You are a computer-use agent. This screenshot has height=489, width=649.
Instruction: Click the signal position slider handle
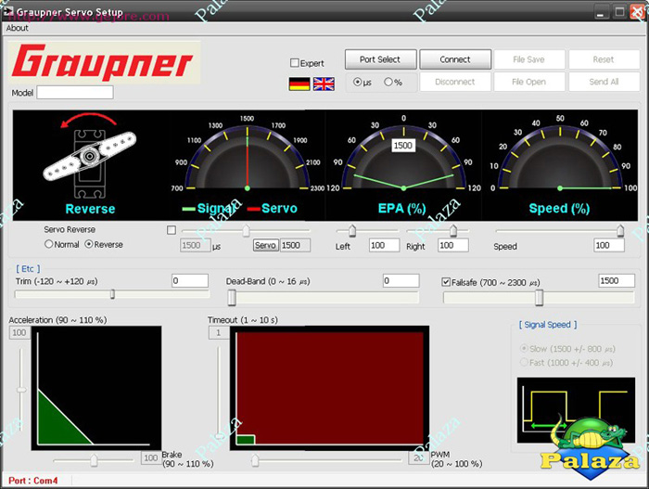point(247,230)
